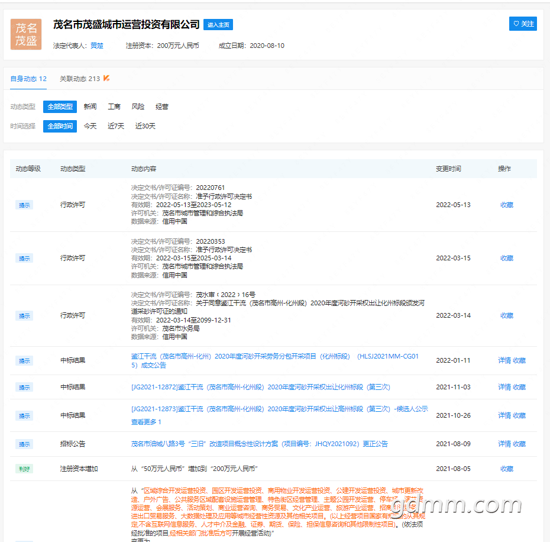
Task: Select the 近30天 time filter
Action: pos(145,126)
